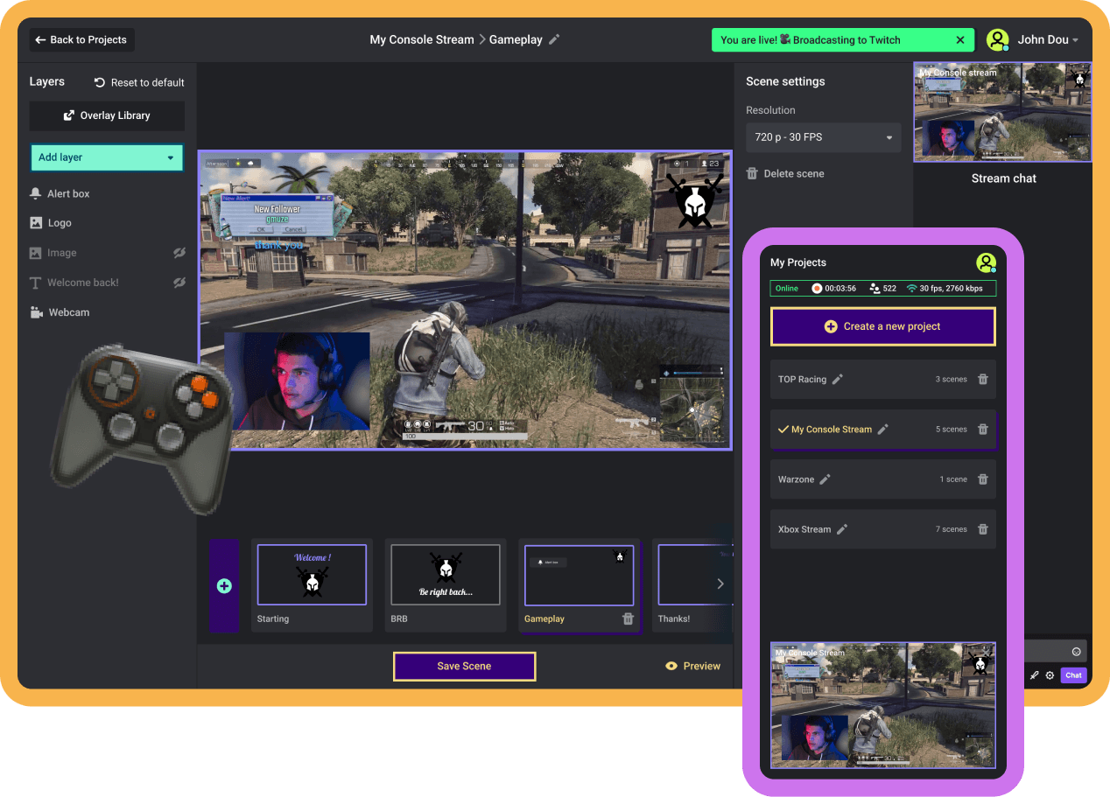
Task: Select the Gameplay scene thumbnail
Action: (x=579, y=575)
